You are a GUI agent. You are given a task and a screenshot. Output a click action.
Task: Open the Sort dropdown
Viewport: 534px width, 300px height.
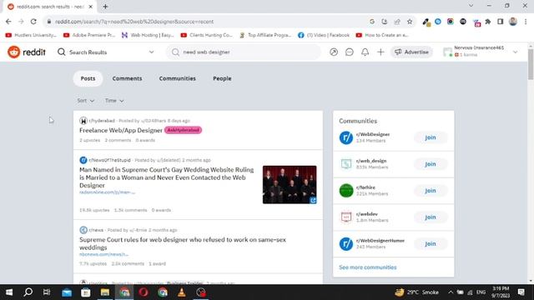click(85, 101)
